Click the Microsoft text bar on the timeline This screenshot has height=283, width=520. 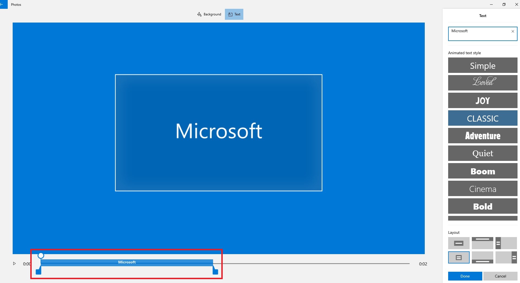click(x=127, y=262)
